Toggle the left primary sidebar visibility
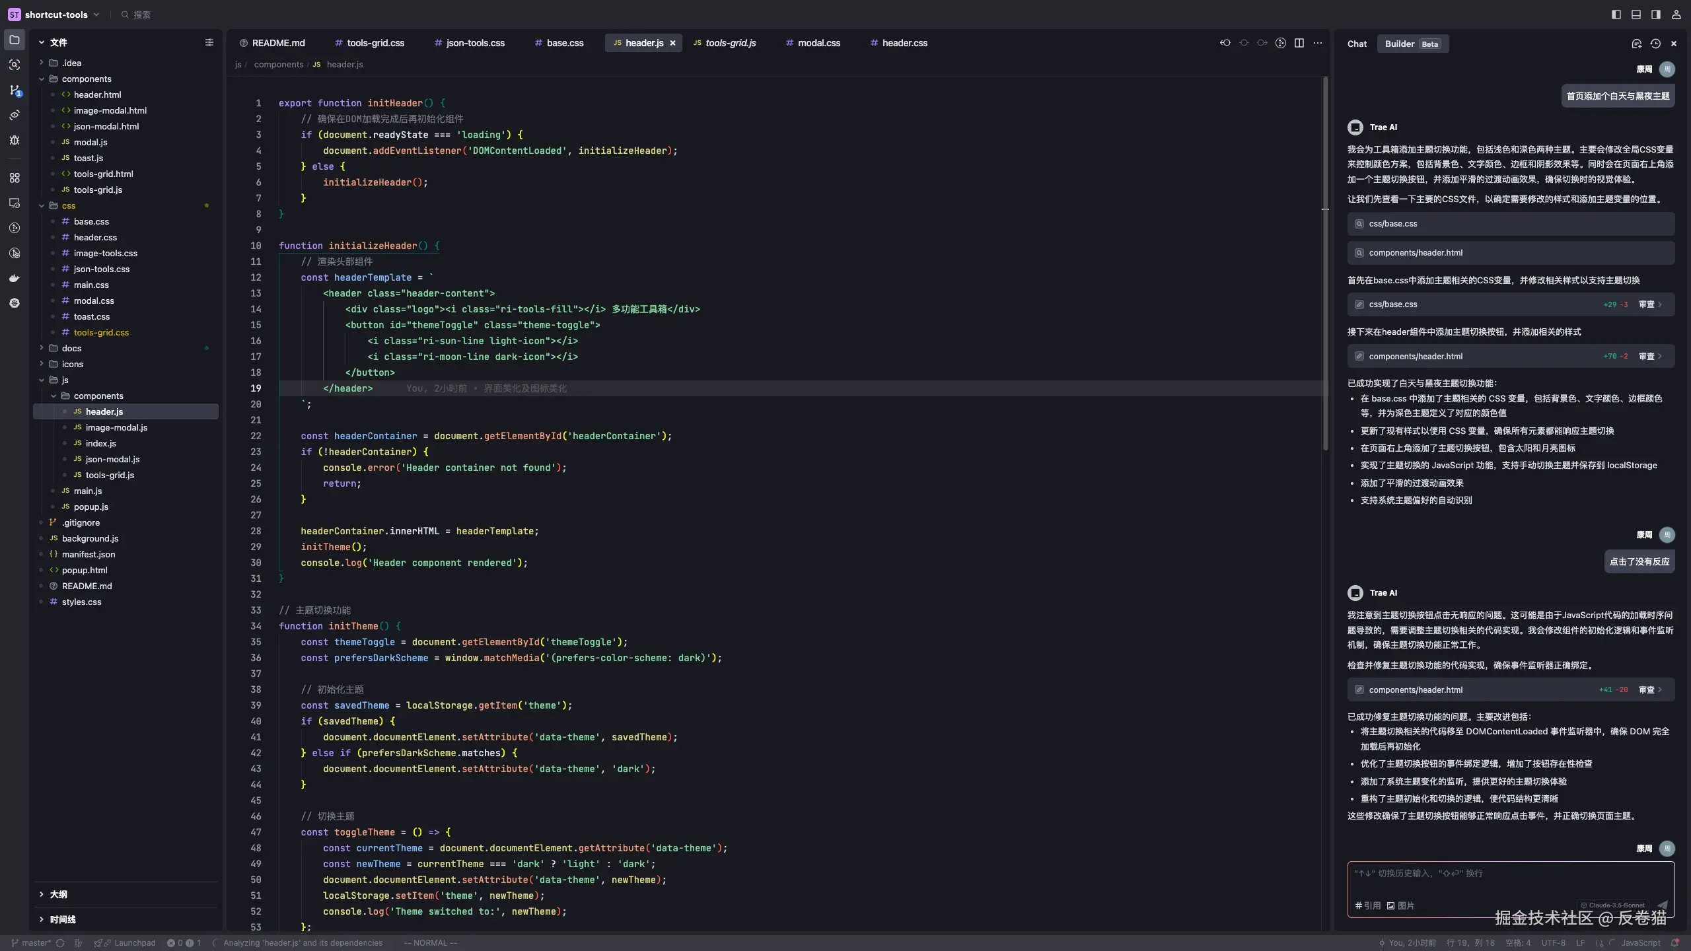This screenshot has width=1691, height=951. point(1616,15)
